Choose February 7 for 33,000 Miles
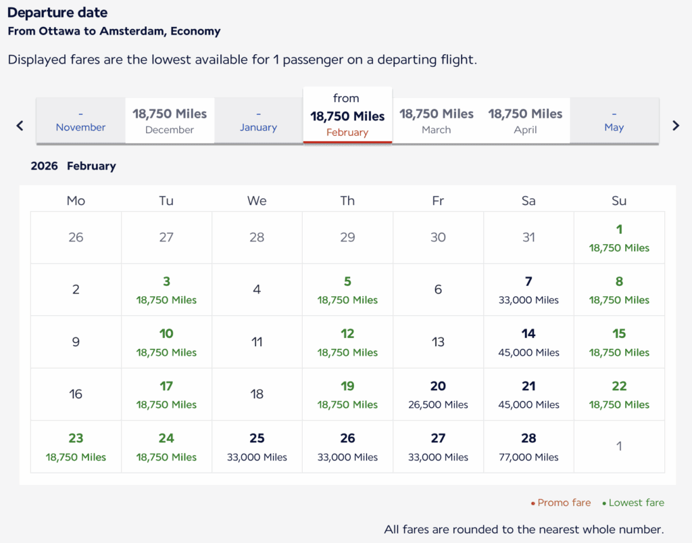692x543 pixels. tap(528, 289)
